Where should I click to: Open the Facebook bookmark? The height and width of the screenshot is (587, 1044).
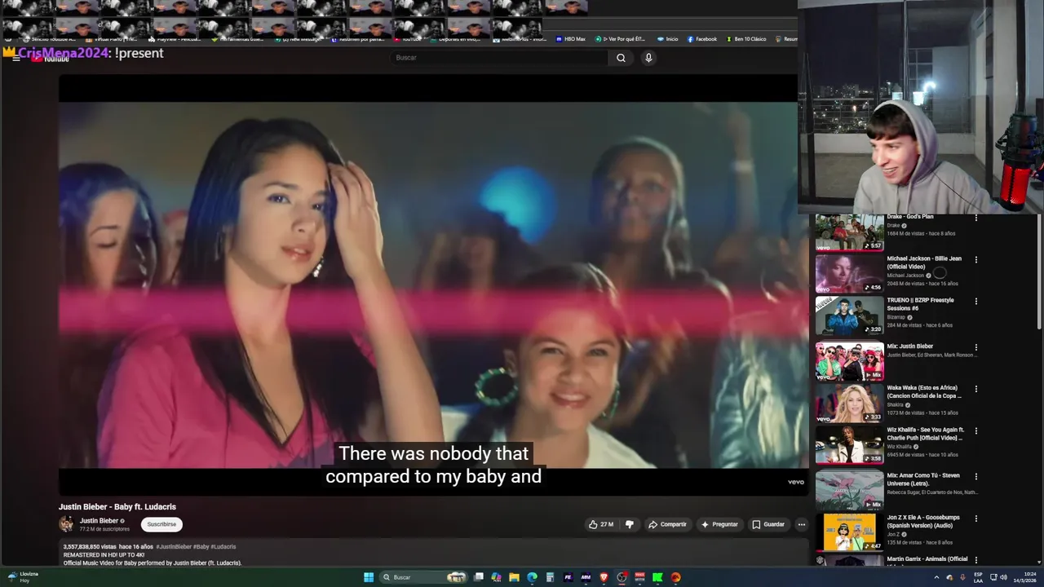point(701,39)
